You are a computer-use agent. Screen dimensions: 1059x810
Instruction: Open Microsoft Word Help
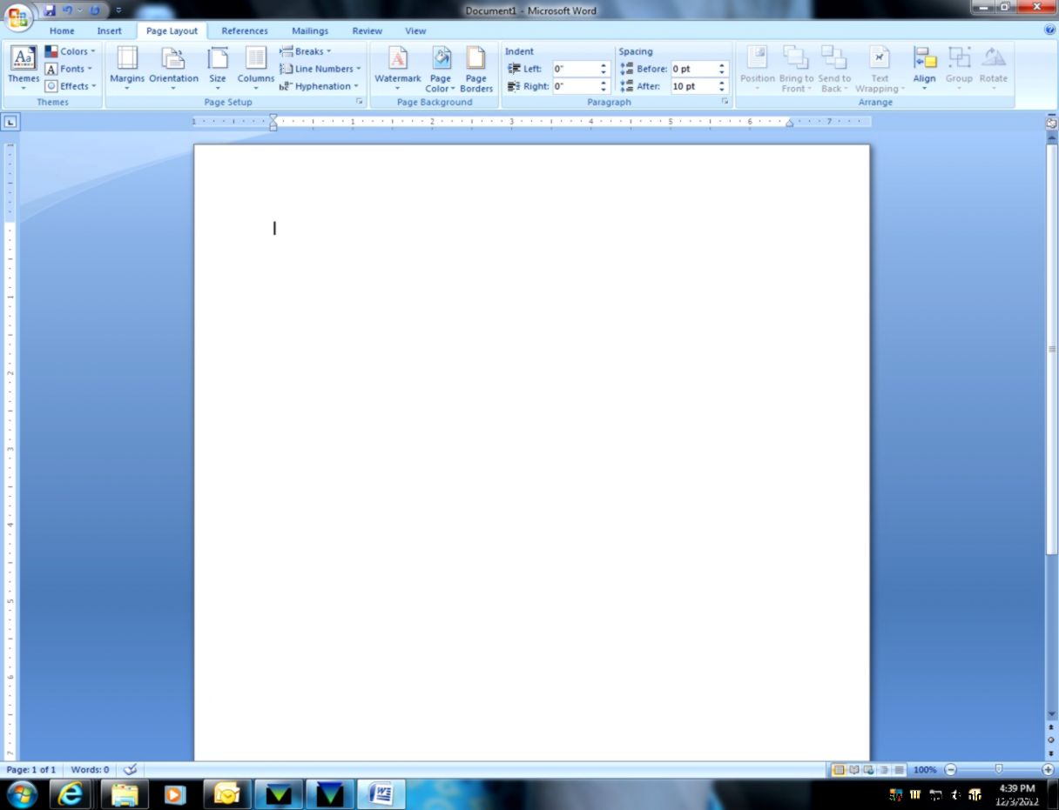(x=1049, y=30)
